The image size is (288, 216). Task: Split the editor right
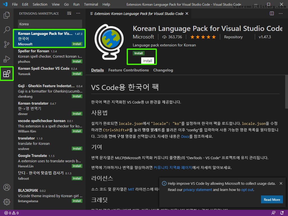(x=272, y=13)
